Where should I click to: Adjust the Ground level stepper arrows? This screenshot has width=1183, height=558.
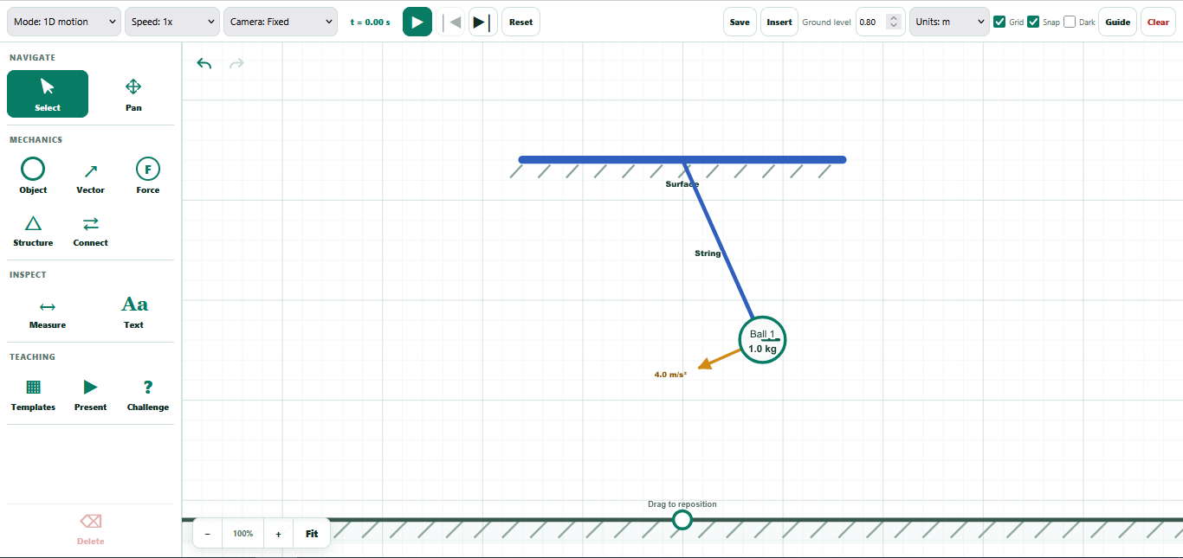[x=895, y=22]
